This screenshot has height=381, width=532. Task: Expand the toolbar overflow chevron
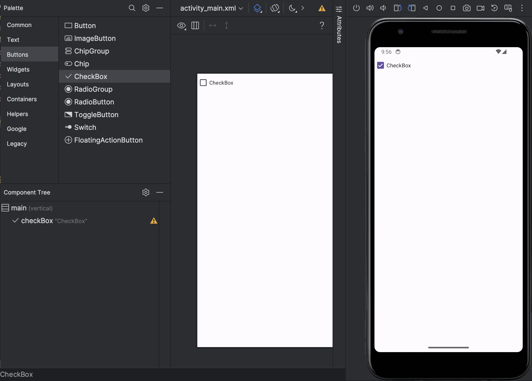[303, 8]
